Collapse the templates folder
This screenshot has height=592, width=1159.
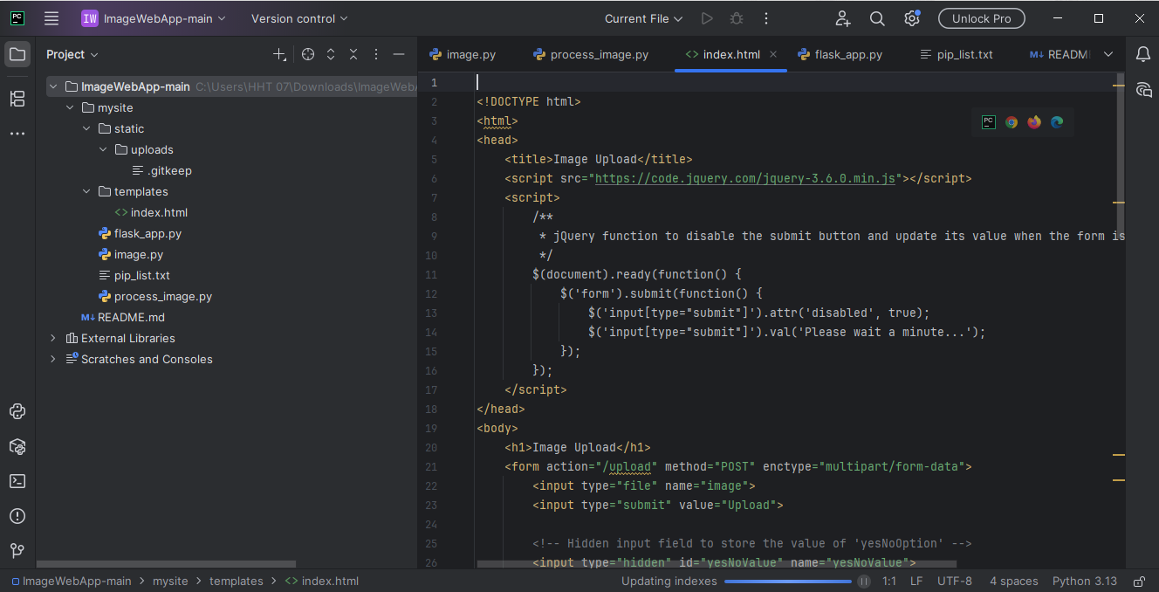[x=86, y=191]
